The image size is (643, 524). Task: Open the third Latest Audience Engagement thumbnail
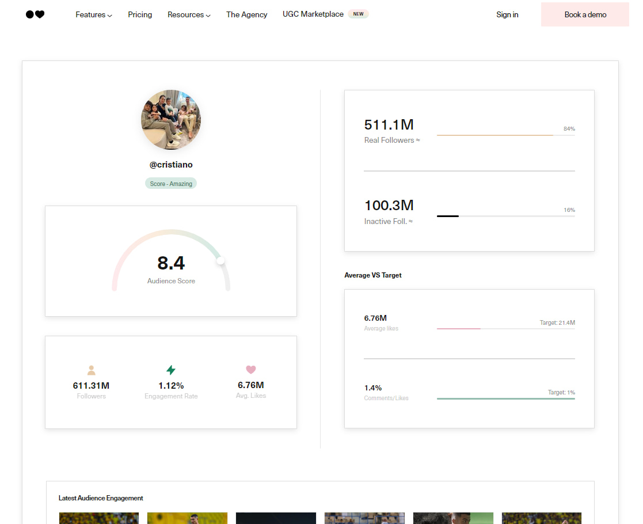(276, 518)
